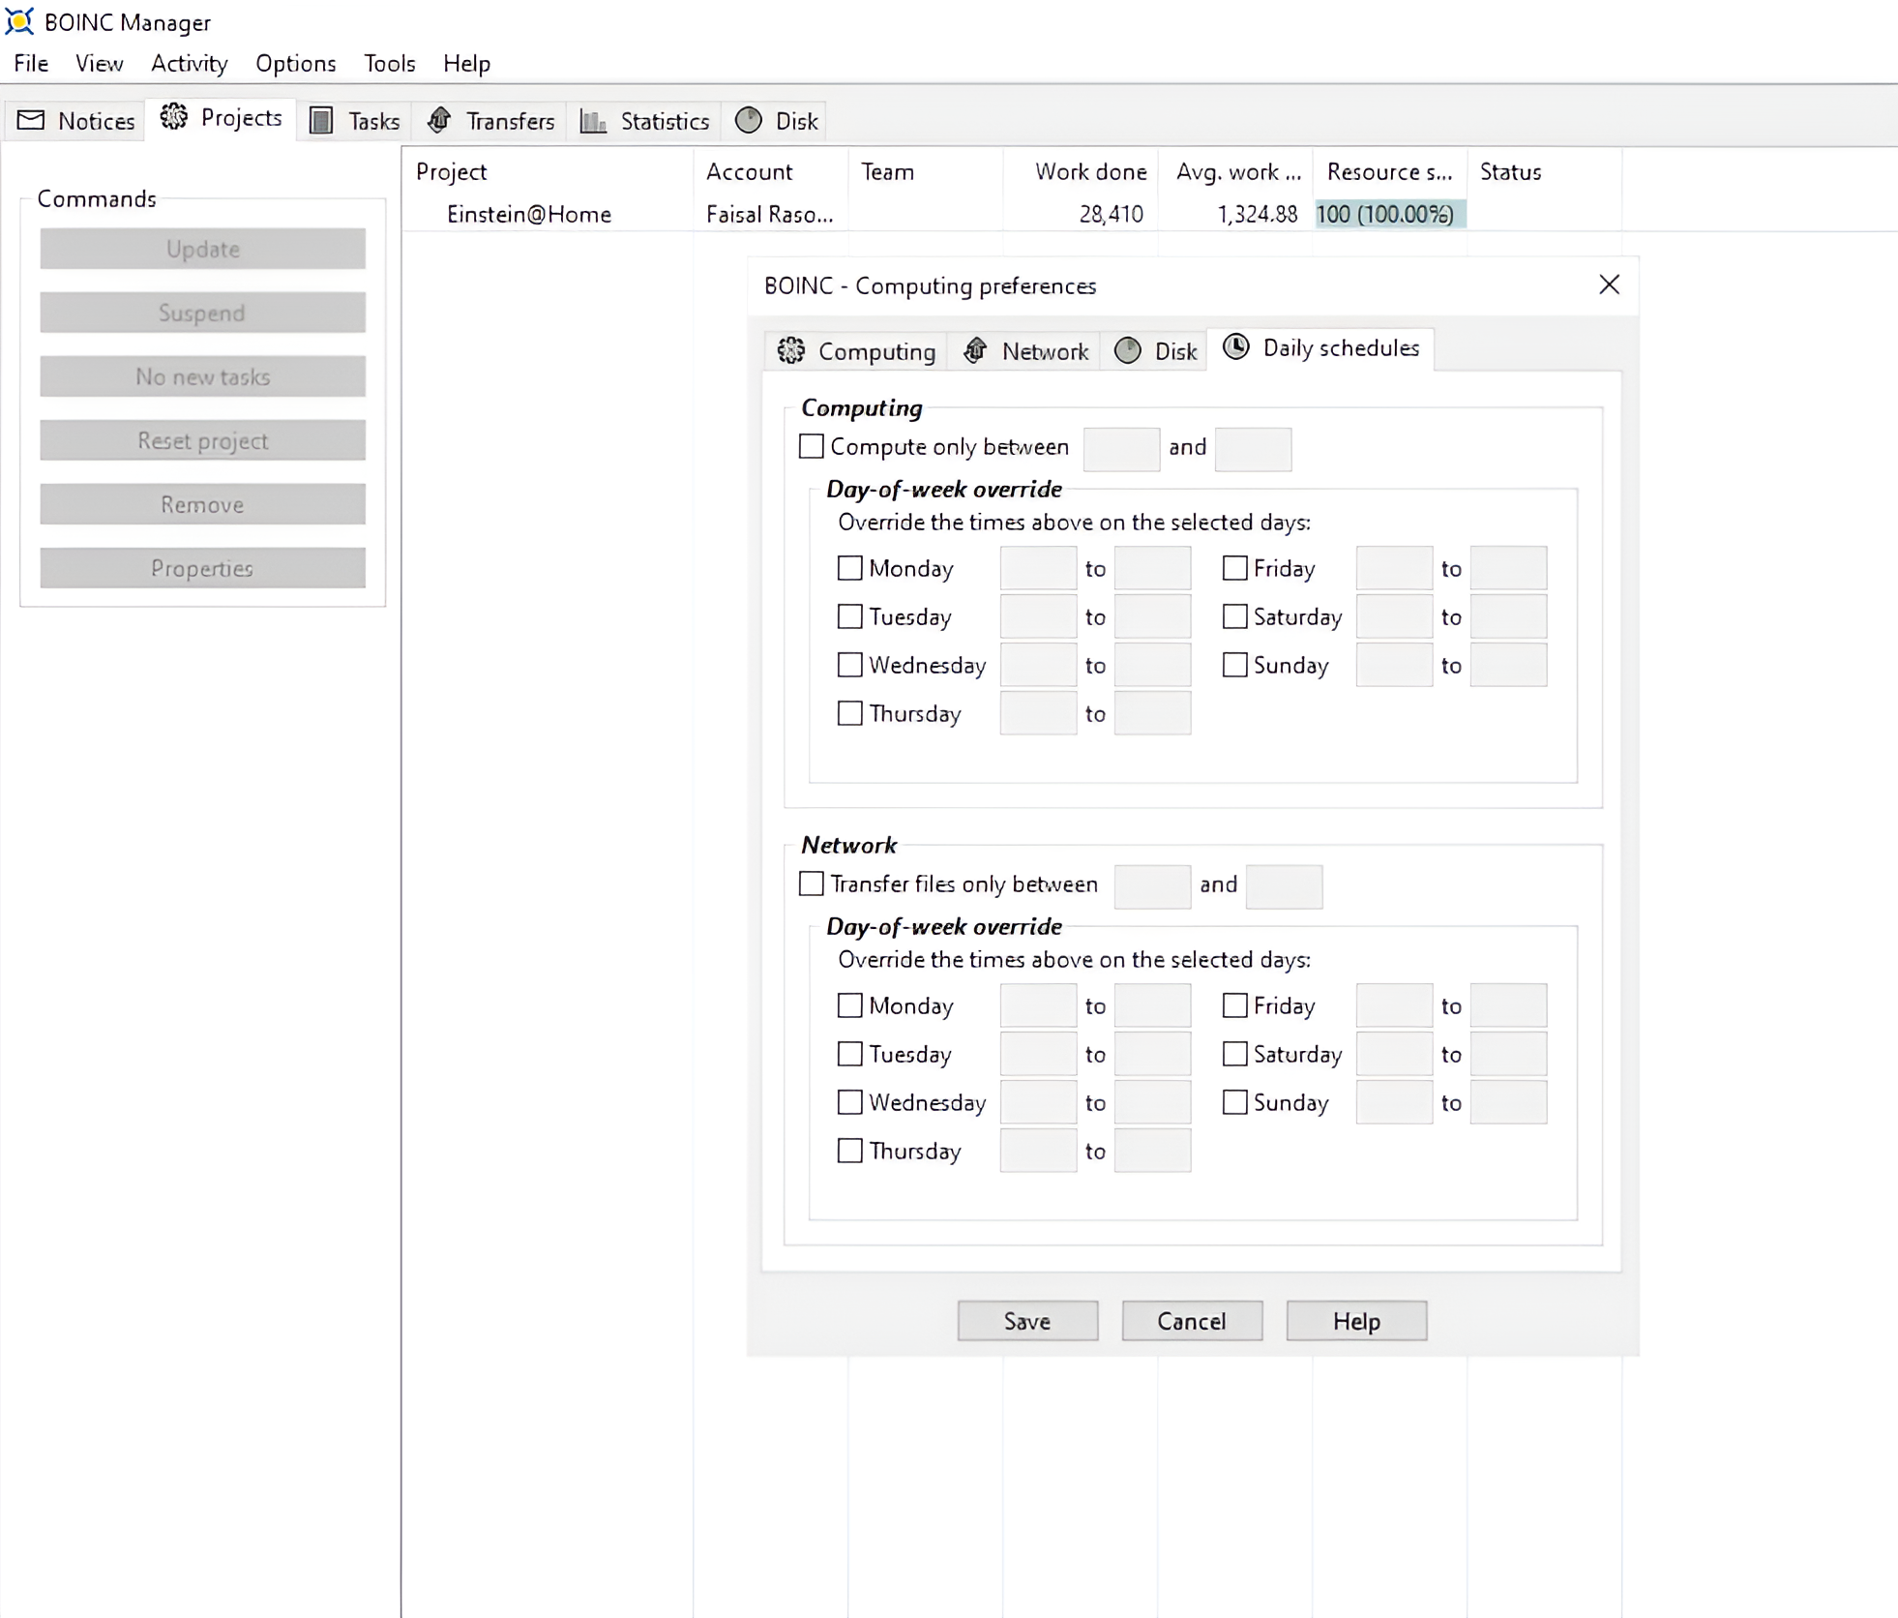The height and width of the screenshot is (1618, 1898).
Task: Open the Tasks tab icon
Action: click(321, 120)
